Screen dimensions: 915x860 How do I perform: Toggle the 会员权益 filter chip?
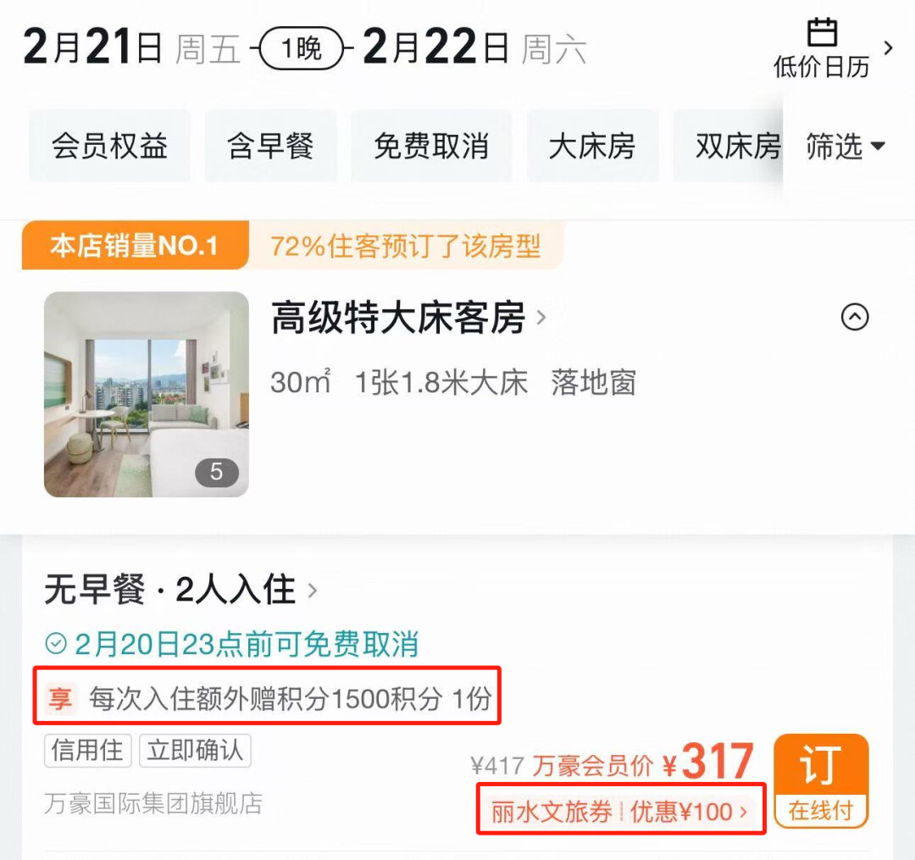pyautogui.click(x=109, y=146)
